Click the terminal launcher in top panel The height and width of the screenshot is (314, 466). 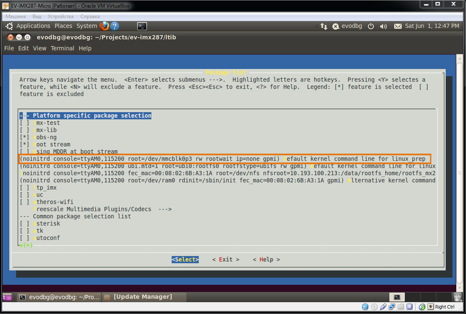click(142, 26)
